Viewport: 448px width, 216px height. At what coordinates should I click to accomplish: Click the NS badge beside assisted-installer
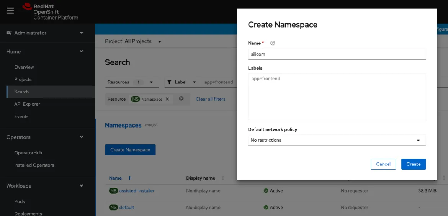tap(113, 191)
